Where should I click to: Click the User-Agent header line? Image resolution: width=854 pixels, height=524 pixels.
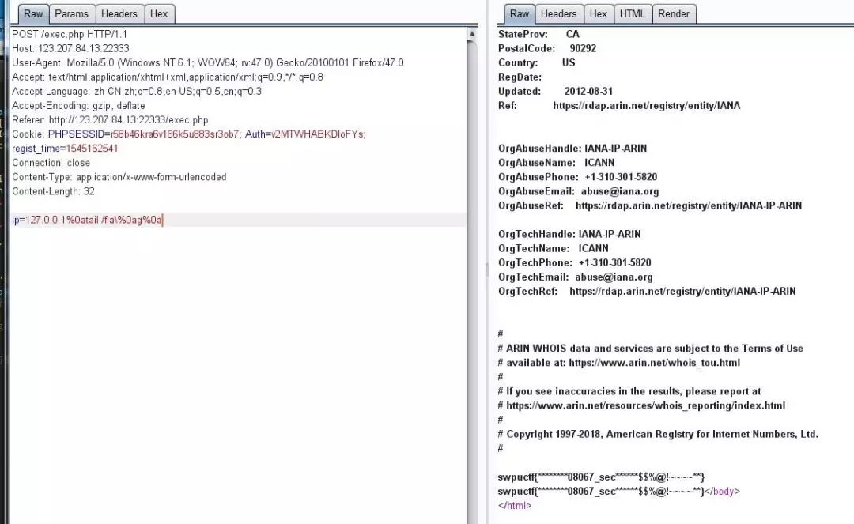(x=207, y=62)
